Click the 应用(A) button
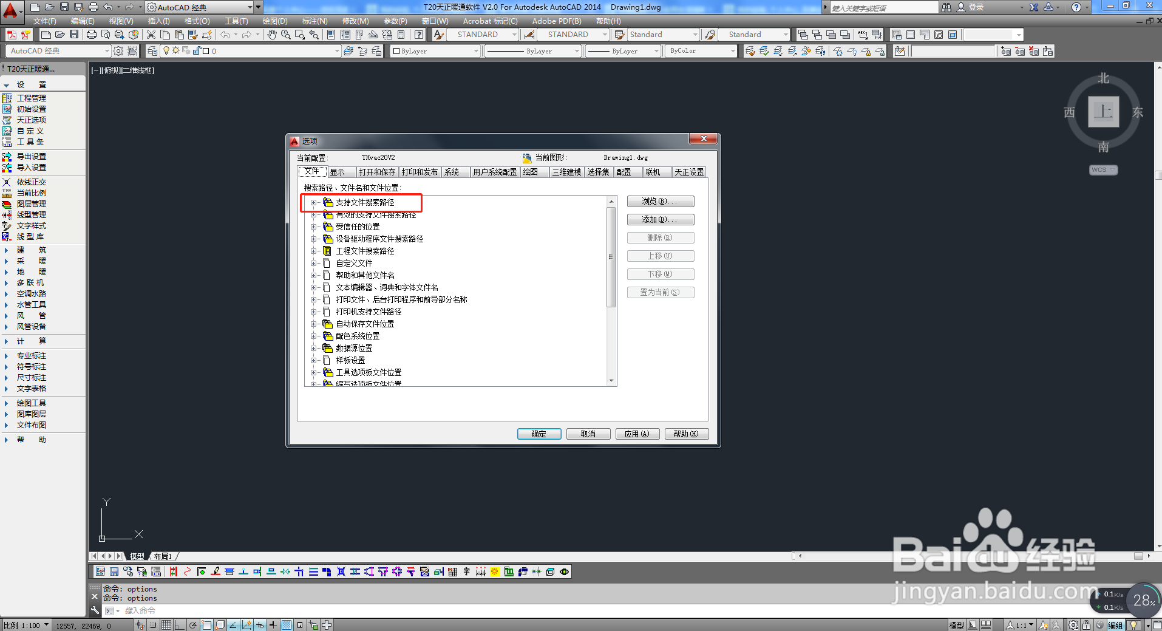 click(637, 434)
